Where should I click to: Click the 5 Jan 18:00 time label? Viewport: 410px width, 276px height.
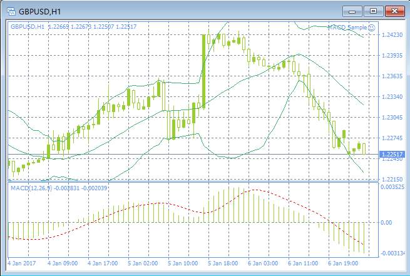pyautogui.click(x=223, y=263)
